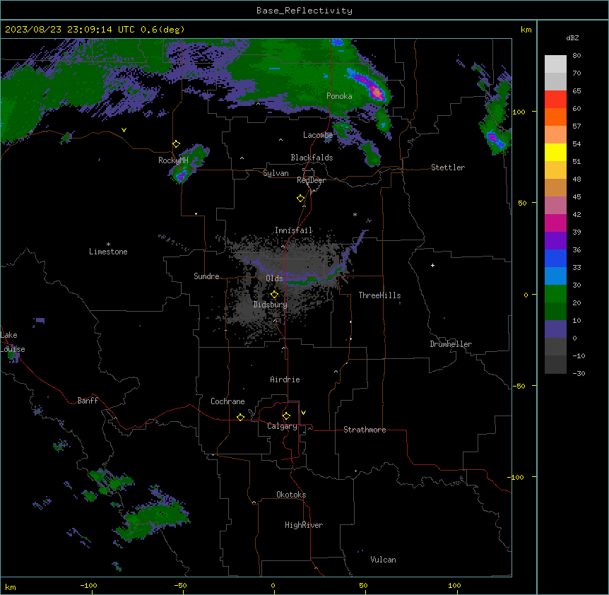Click the Blackfalds city label
609x595 pixels.
[312, 158]
